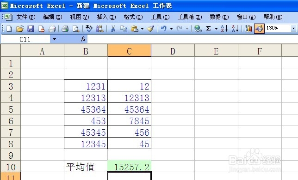Select the Format Painter brush

point(151,29)
